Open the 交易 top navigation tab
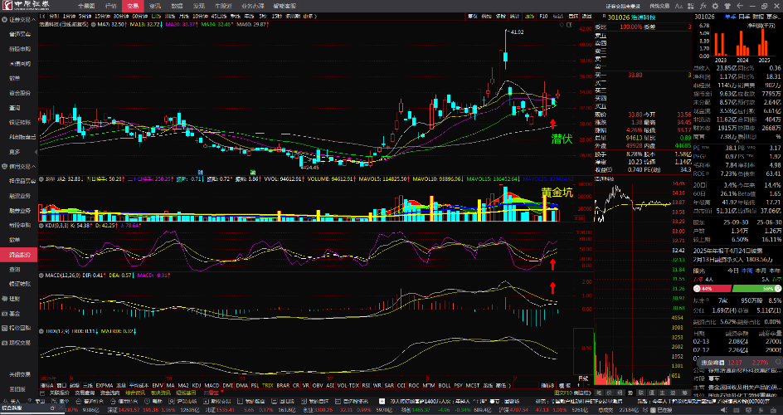Screen dimensions: 783x415 (x=133, y=6)
